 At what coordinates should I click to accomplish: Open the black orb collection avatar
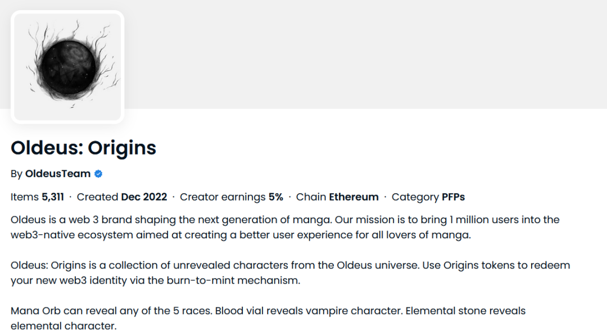[67, 67]
